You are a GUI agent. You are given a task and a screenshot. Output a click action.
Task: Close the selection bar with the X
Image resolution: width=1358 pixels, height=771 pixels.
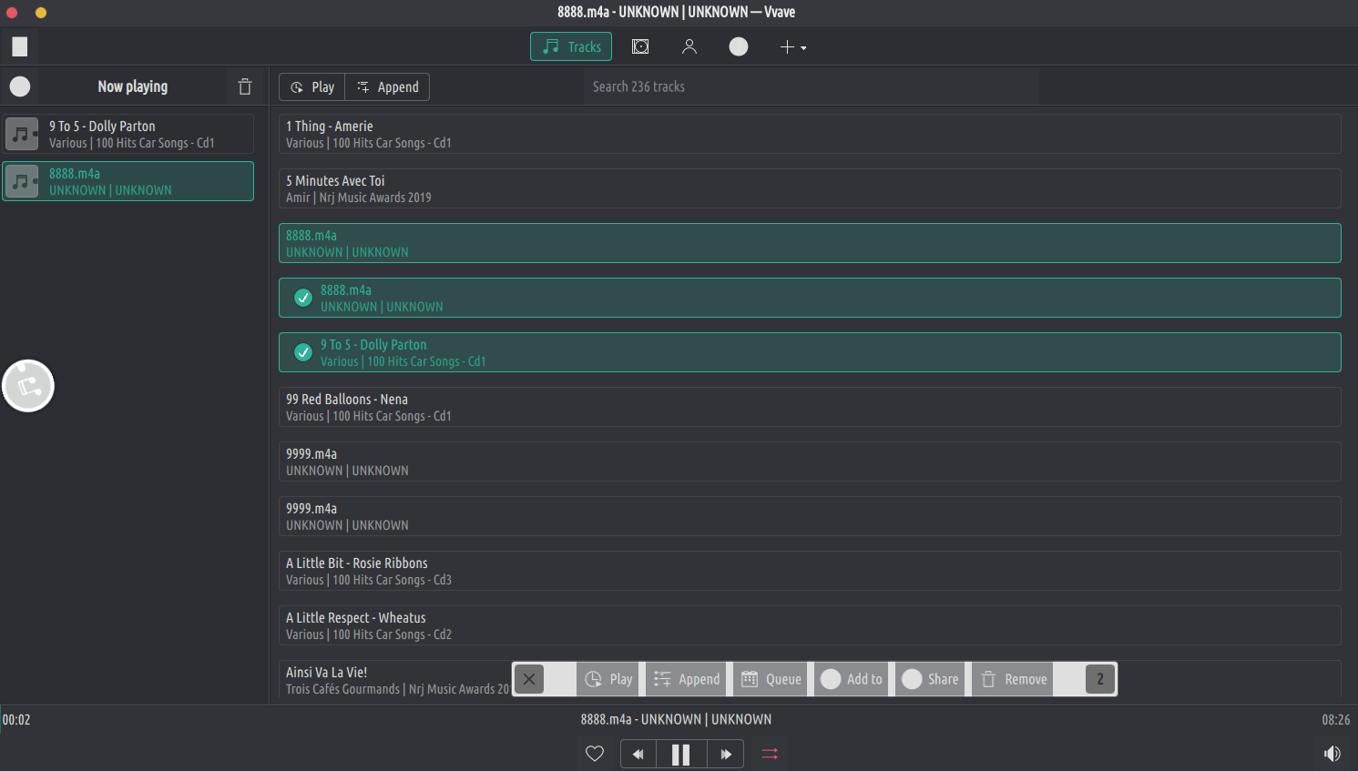point(529,679)
